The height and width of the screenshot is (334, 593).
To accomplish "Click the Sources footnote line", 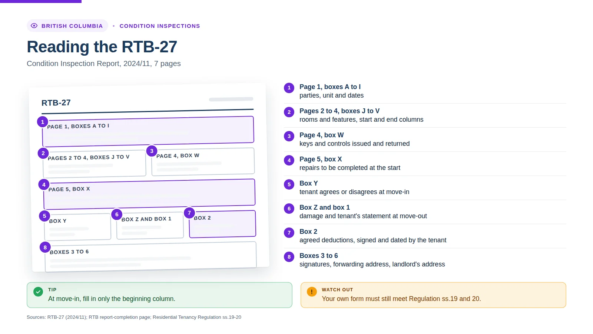I will point(134,317).
